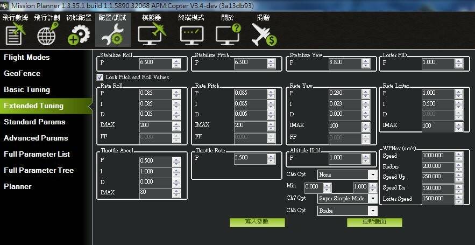
Task: Click the Stabilize Pitch P value field
Action: 250,64
